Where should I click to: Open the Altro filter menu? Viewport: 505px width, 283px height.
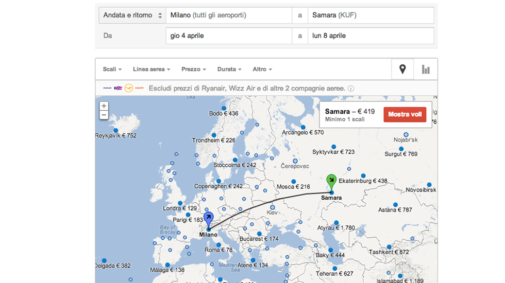coord(262,69)
